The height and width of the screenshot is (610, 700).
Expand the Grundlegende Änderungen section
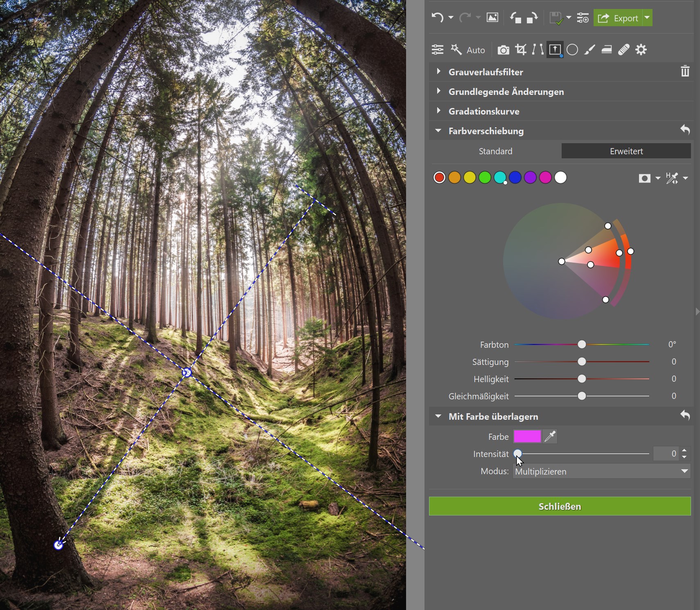(438, 91)
